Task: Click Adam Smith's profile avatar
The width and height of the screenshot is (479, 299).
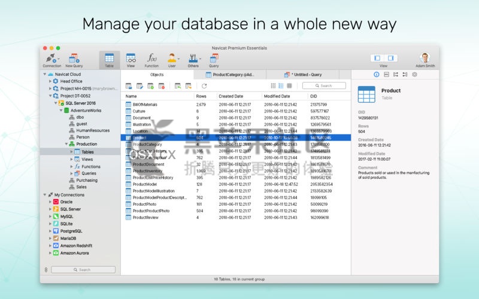Action: 425,57
